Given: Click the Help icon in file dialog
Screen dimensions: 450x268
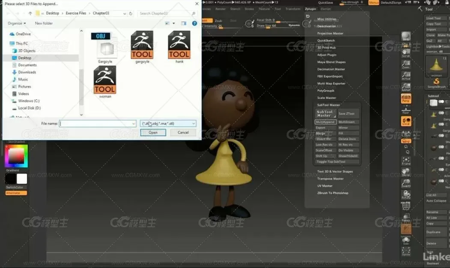Looking at the screenshot, I should (194, 23).
